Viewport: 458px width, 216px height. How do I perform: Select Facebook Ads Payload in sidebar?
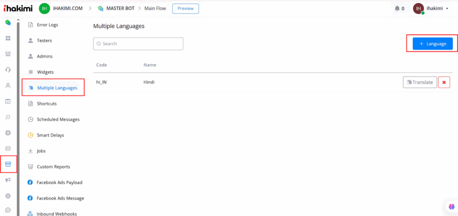tap(59, 182)
